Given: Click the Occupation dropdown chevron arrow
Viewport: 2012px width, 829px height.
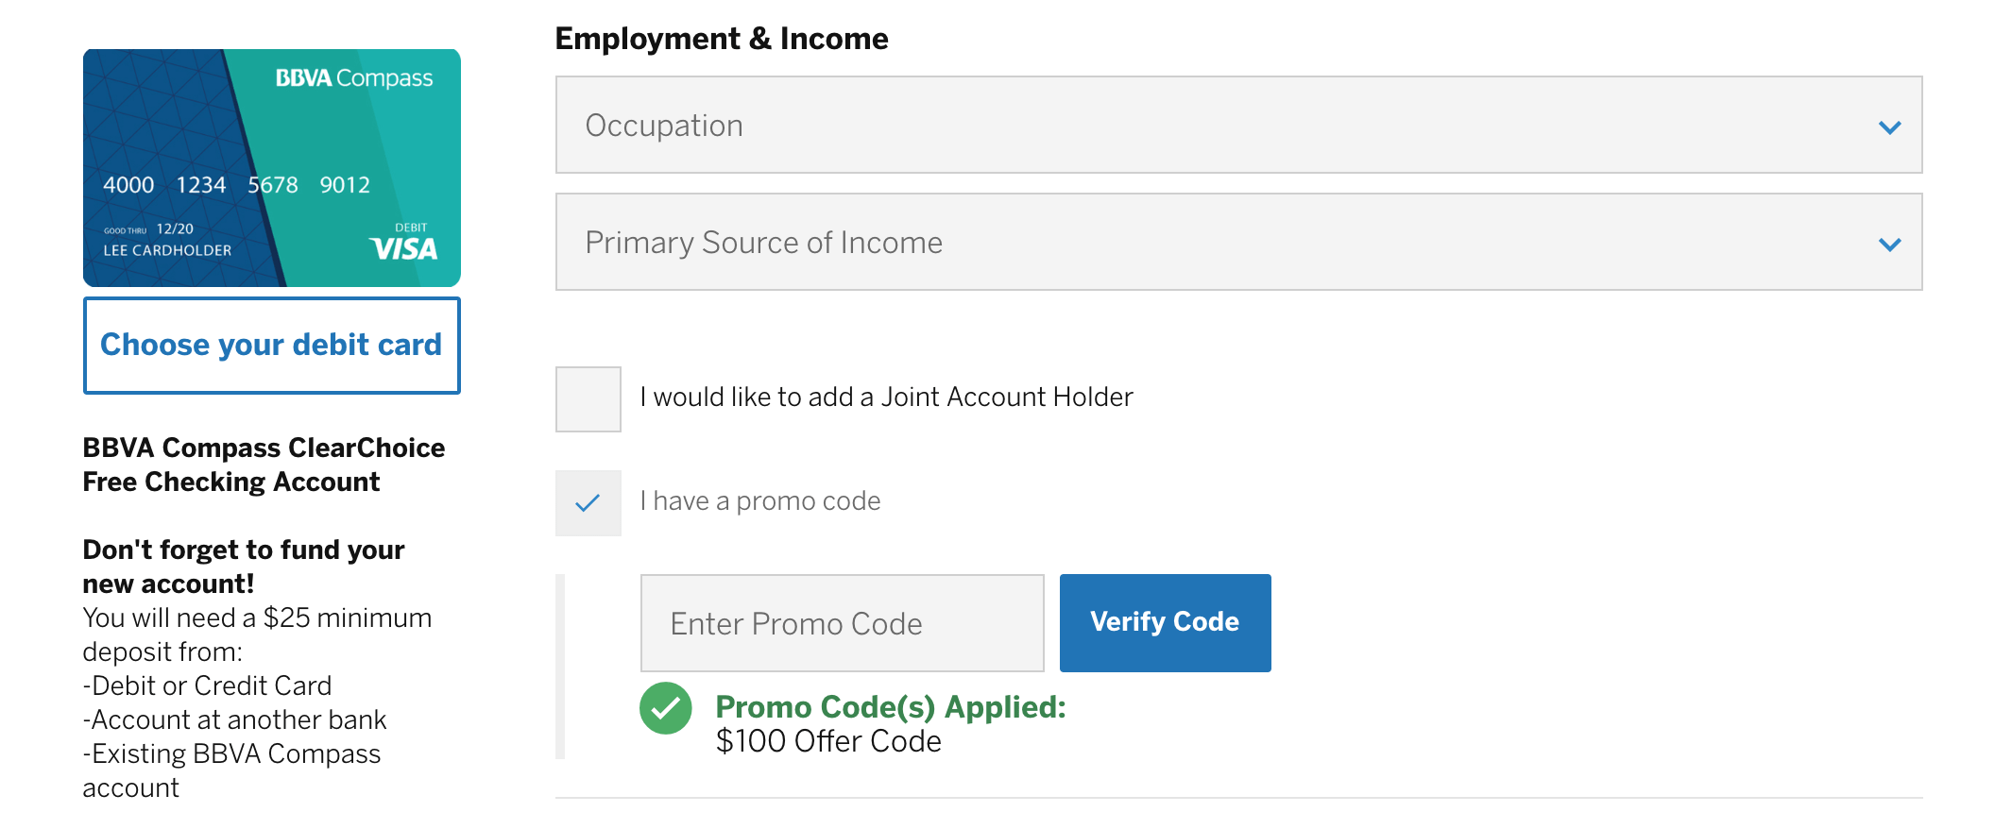Looking at the screenshot, I should (1889, 127).
